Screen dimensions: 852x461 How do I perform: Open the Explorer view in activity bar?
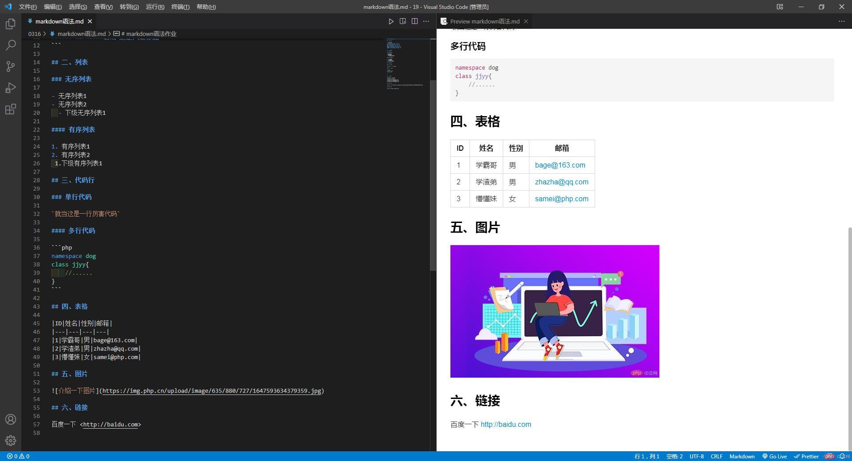[x=11, y=24]
